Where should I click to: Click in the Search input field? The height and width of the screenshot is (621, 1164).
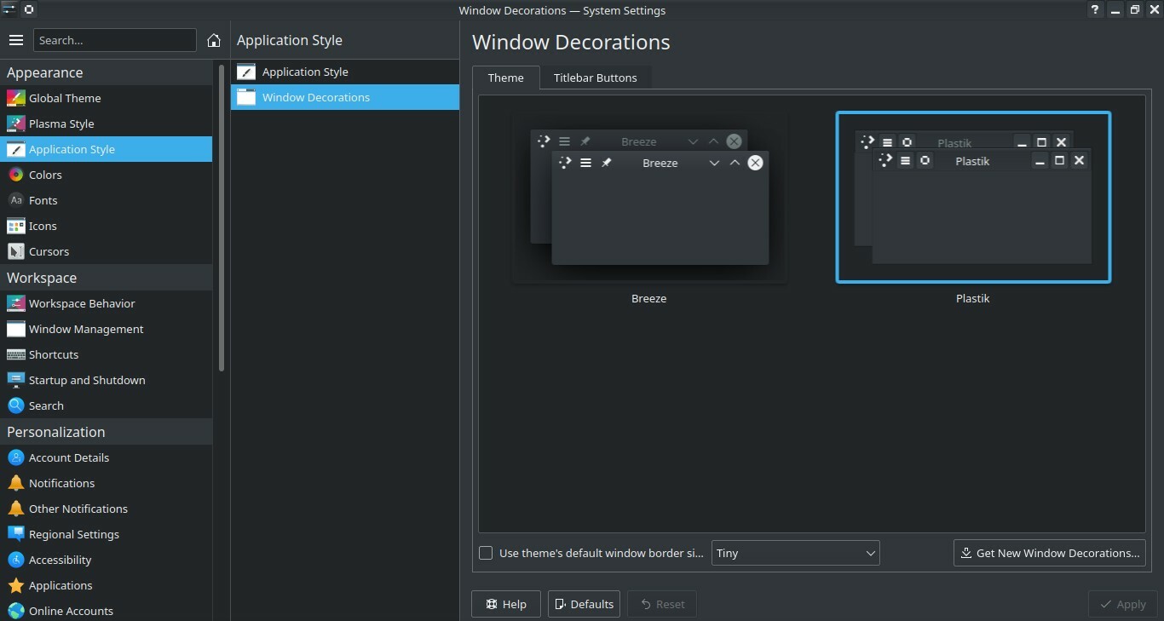(114, 40)
